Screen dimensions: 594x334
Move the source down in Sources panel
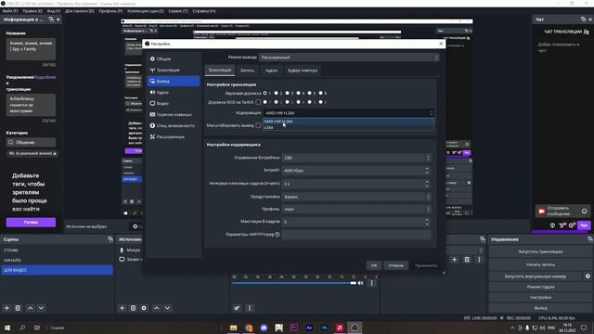click(167, 308)
